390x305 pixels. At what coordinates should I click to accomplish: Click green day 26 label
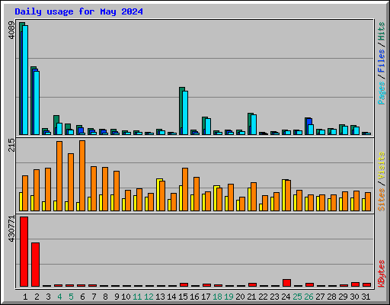(308, 297)
